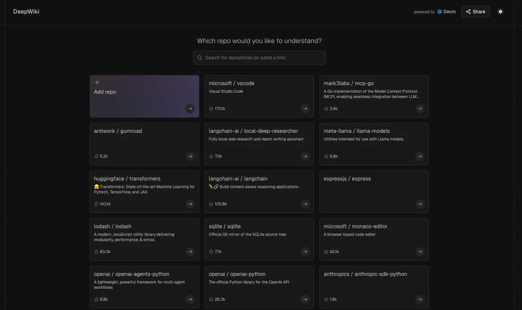This screenshot has height=310, width=522.
Task: Click the "powered by" label
Action: (x=424, y=12)
